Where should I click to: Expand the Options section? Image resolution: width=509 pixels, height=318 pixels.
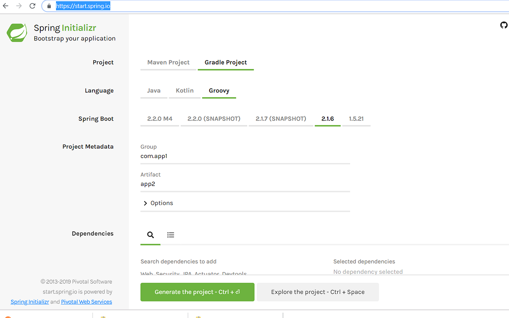(x=157, y=203)
